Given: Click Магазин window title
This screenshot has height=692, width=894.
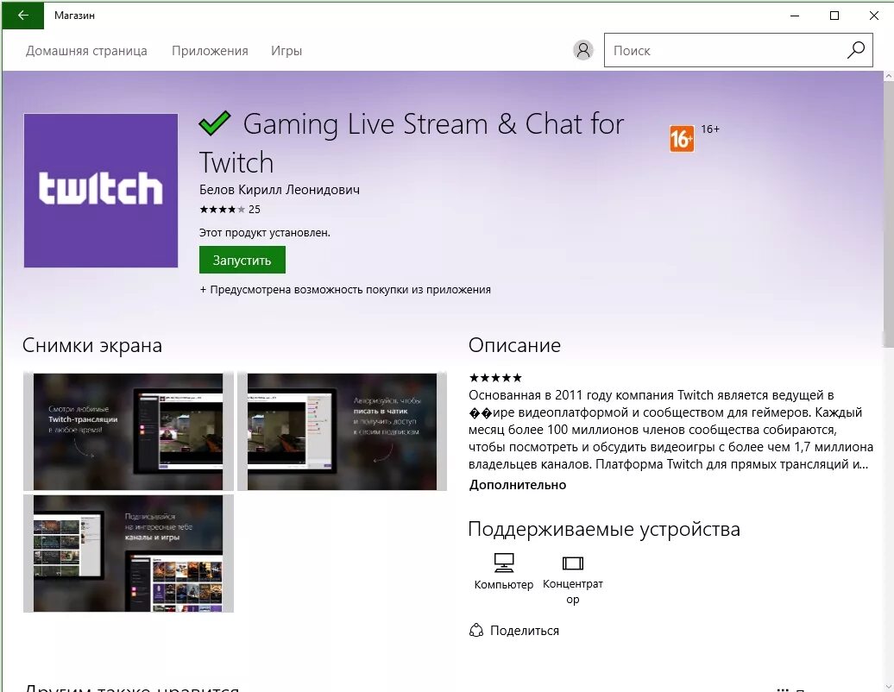Looking at the screenshot, I should point(75,16).
